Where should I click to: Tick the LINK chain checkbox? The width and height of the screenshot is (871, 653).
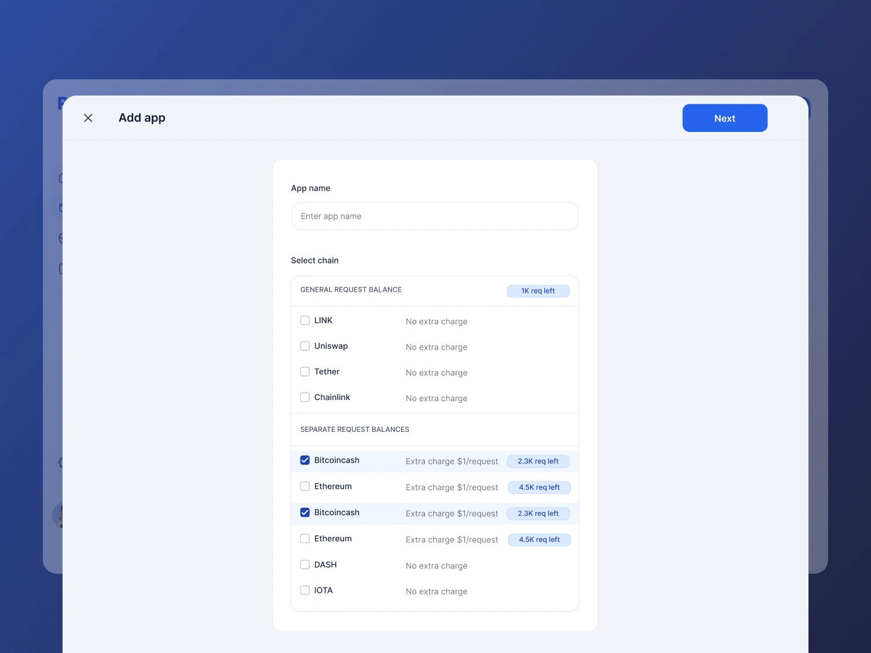305,320
